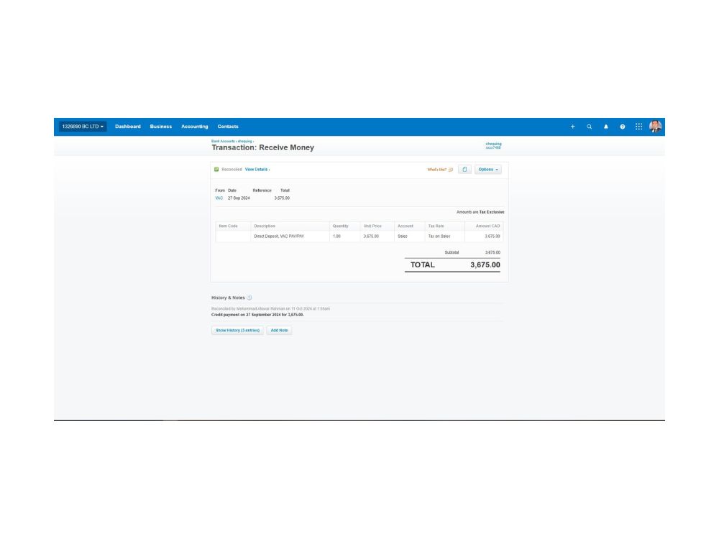Image resolution: width=719 pixels, height=539 pixels.
Task: Click the TOTAL 3,675.00 amount
Action: click(485, 265)
